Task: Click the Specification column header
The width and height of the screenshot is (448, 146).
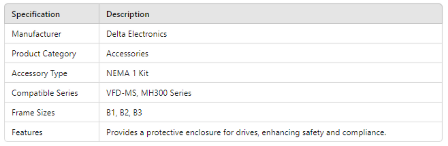Action: [36, 14]
